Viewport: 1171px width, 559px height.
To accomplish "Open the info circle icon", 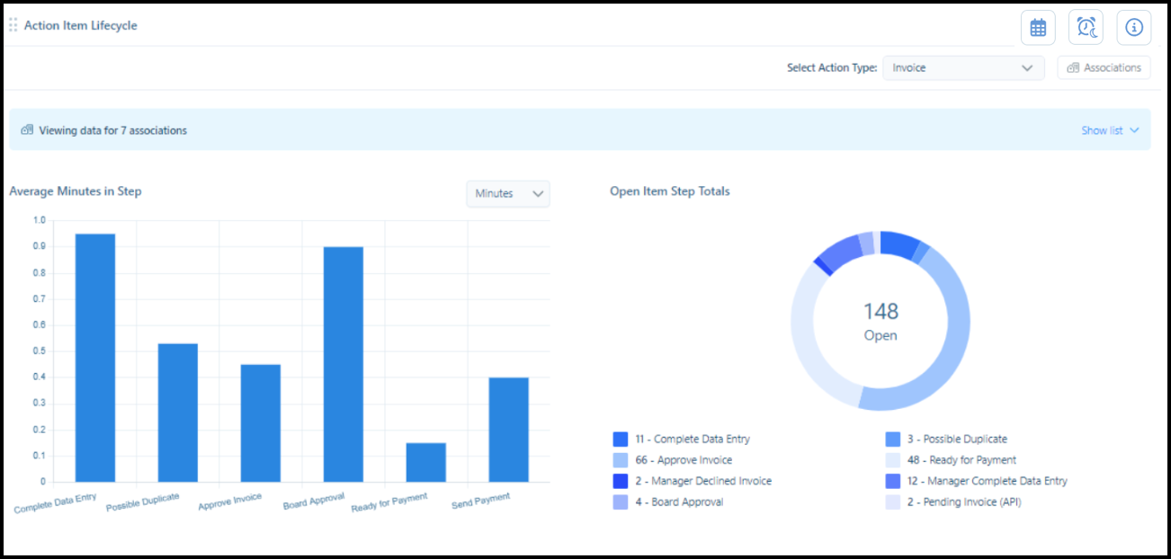I will pyautogui.click(x=1134, y=28).
